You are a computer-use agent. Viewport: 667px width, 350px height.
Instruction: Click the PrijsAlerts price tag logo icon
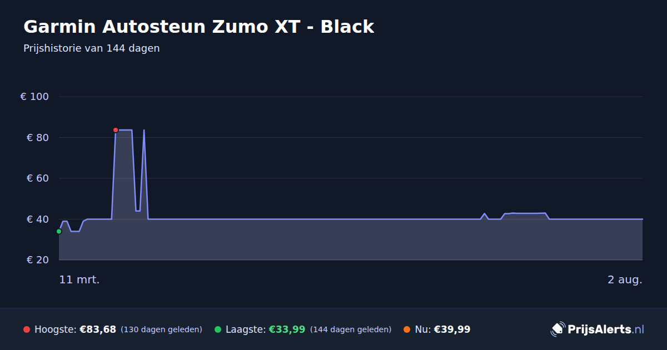click(558, 329)
